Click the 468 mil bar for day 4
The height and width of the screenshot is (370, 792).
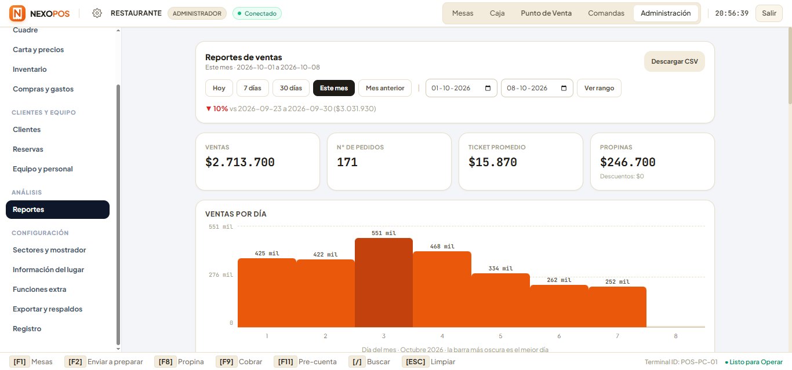[x=442, y=290]
